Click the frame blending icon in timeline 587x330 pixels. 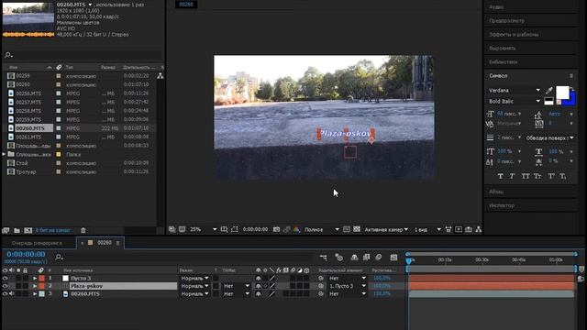click(x=367, y=257)
